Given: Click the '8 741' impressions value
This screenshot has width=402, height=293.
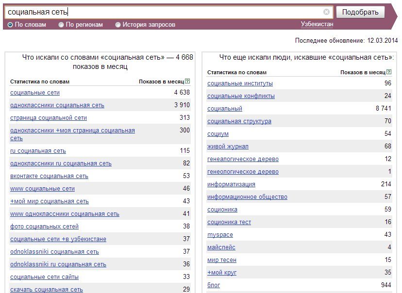Looking at the screenshot, I should [383, 108].
